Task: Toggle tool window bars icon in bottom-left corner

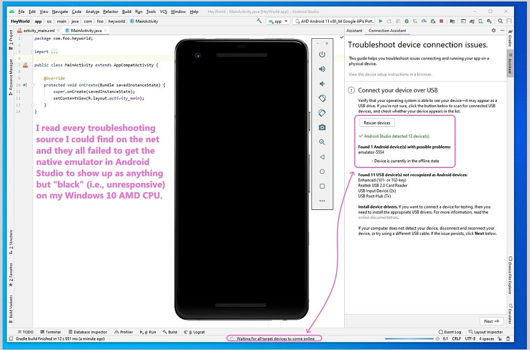Action: (x=11, y=339)
